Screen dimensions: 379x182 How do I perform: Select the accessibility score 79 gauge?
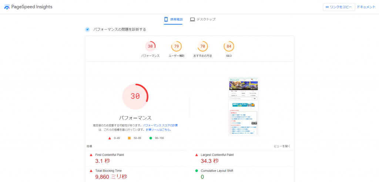[x=176, y=46]
